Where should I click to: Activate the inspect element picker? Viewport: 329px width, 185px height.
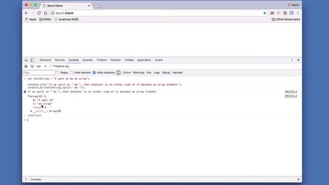click(26, 60)
